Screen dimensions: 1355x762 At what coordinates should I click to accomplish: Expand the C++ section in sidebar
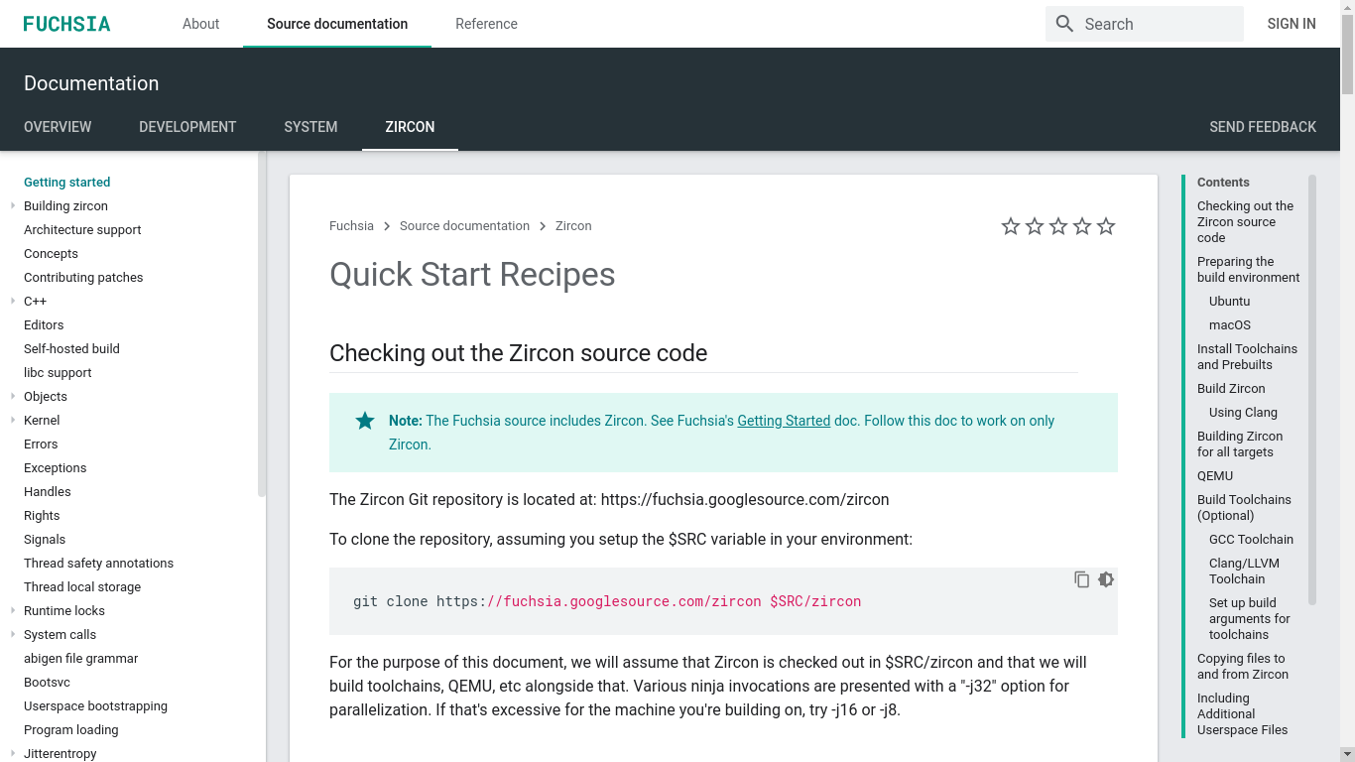coord(13,302)
